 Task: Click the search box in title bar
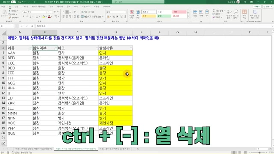pyautogui.click(x=138, y=2)
